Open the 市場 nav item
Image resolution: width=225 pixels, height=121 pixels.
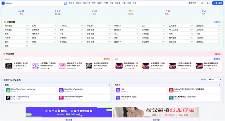pyautogui.click(x=134, y=3)
